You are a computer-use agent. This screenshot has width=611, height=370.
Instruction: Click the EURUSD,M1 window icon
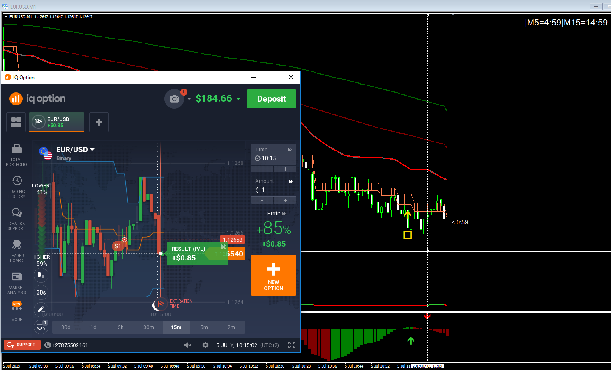(5, 7)
